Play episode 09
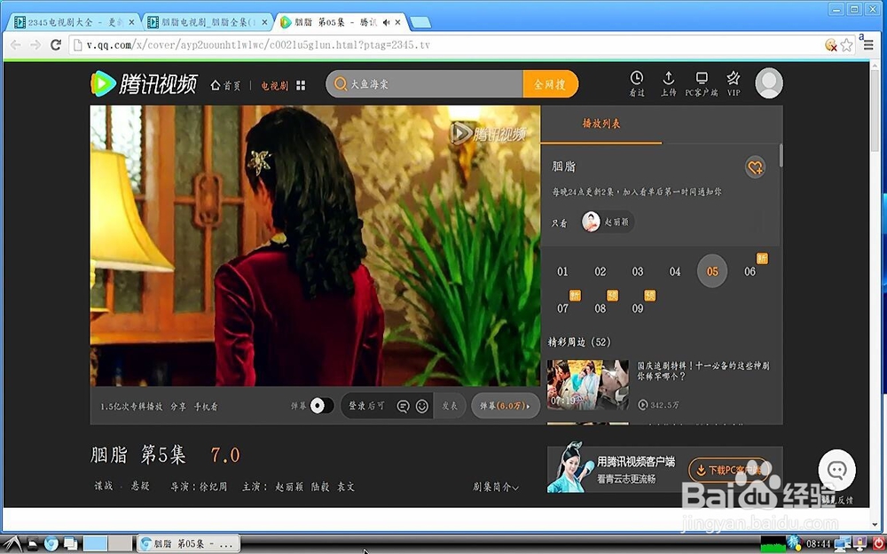The width and height of the screenshot is (887, 554). coord(638,308)
